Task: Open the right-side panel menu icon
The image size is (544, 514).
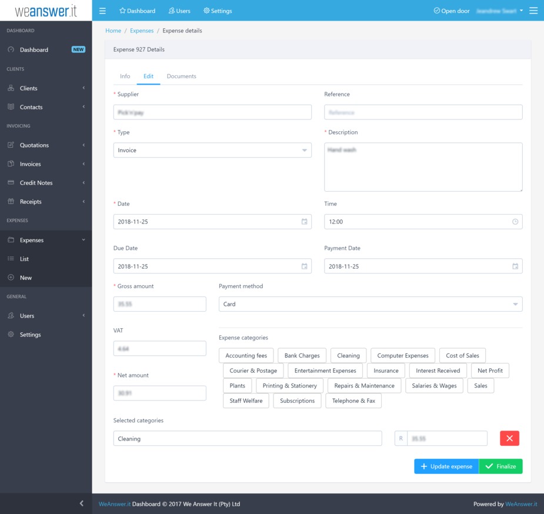Action: pos(533,11)
